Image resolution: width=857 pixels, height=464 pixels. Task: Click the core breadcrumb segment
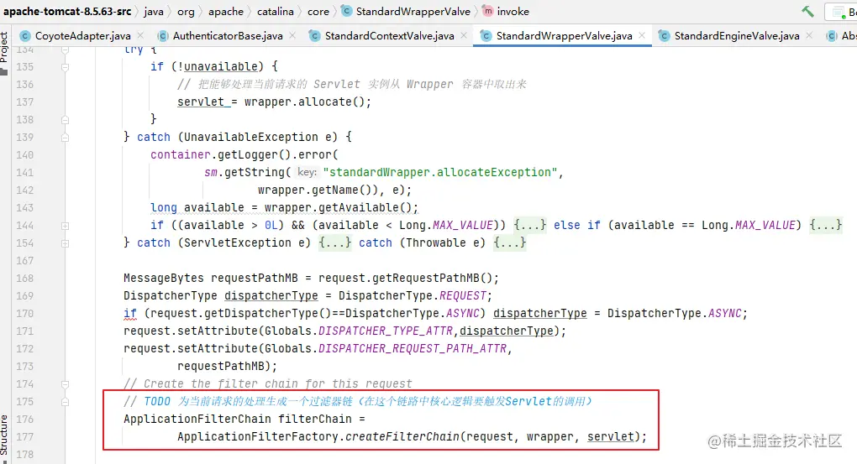(x=318, y=12)
